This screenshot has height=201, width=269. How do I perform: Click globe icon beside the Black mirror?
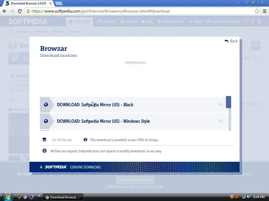(x=46, y=105)
